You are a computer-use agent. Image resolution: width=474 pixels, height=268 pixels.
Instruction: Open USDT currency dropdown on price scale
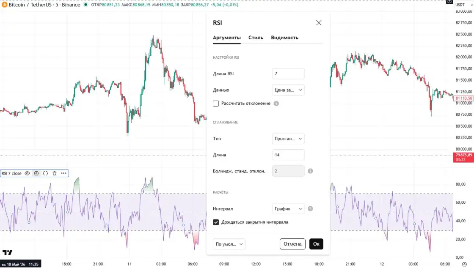click(463, 5)
